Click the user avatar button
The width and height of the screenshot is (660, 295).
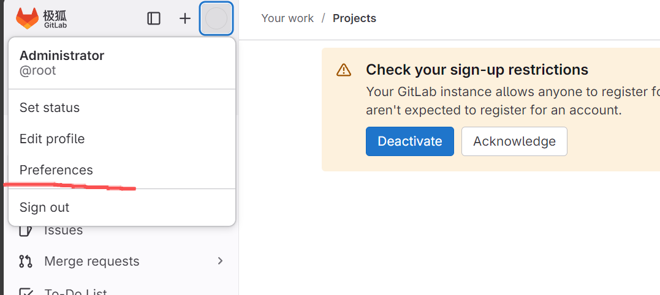tap(216, 18)
